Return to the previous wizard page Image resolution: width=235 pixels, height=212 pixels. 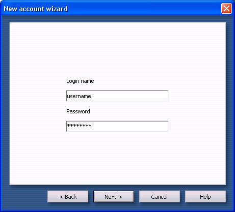(68, 197)
